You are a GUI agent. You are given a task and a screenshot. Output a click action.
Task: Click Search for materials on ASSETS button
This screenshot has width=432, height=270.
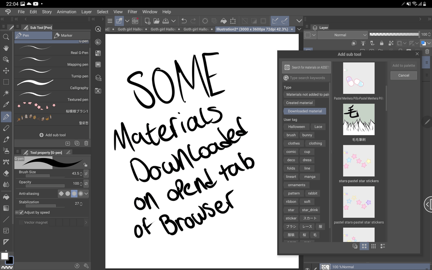tap(306, 67)
